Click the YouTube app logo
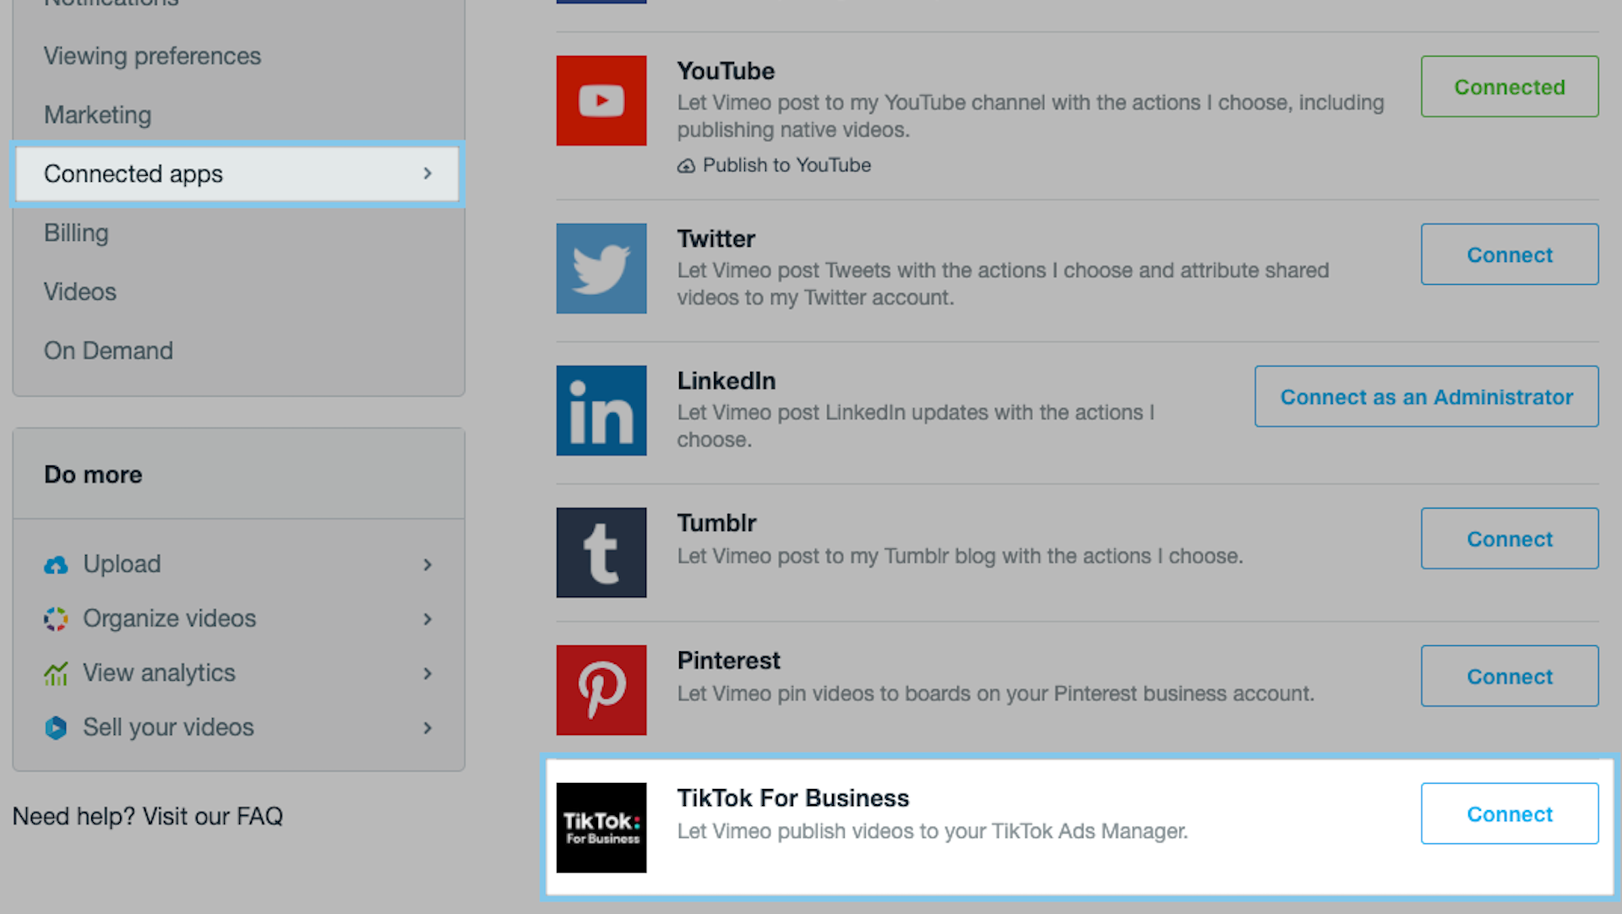Screen dimensions: 1622x914 pos(601,101)
